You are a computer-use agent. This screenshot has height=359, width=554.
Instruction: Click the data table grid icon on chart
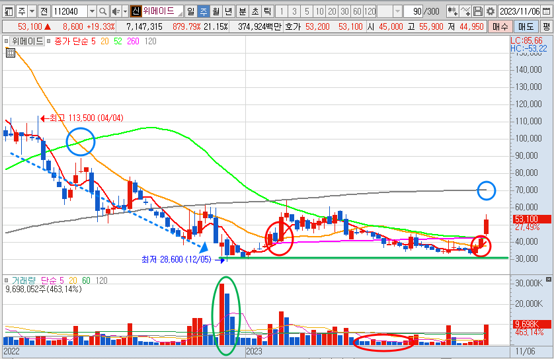(11, 53)
